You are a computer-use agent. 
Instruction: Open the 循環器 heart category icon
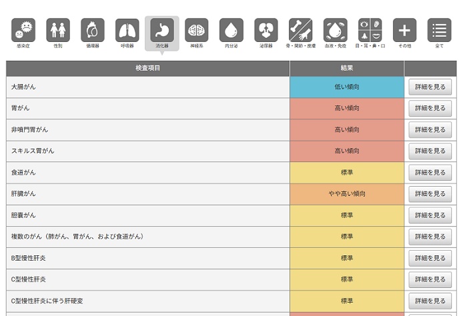pos(93,31)
